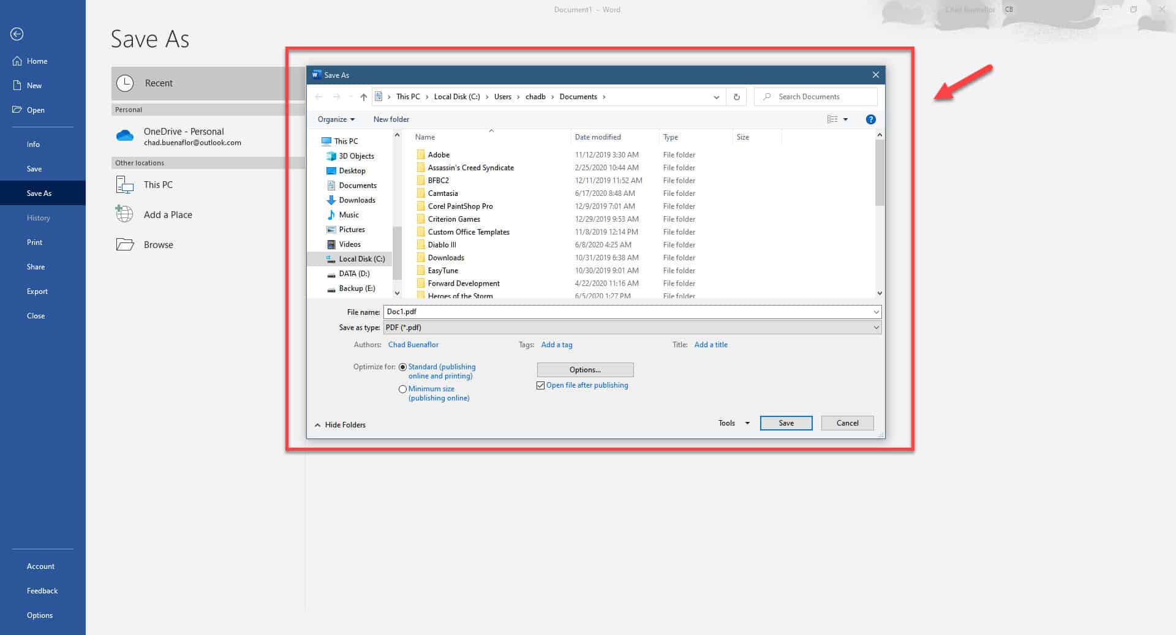Select Desktop in the navigation pane
Image resolution: width=1176 pixels, height=635 pixels.
click(352, 171)
